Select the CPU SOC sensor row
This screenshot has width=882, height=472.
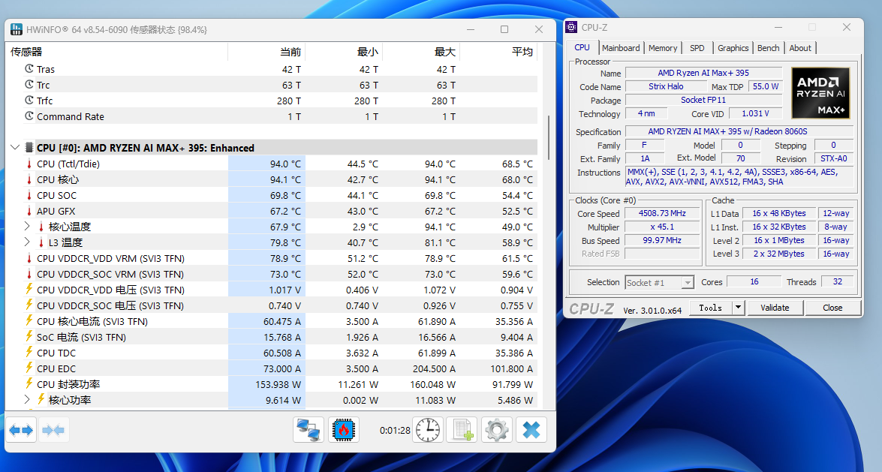271,195
